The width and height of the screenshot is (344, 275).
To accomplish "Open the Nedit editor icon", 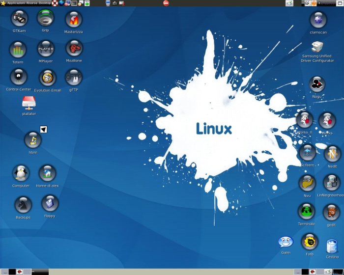I will 332,154.
